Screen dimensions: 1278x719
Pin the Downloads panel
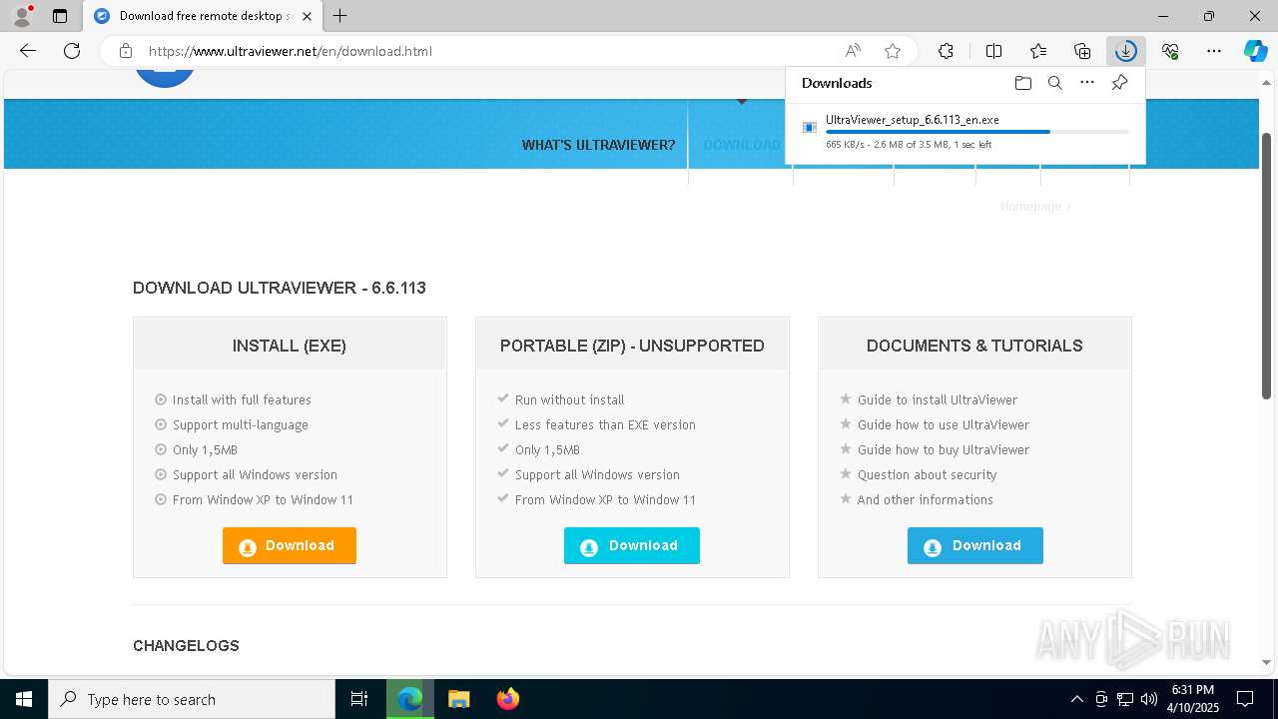pyautogui.click(x=1119, y=83)
